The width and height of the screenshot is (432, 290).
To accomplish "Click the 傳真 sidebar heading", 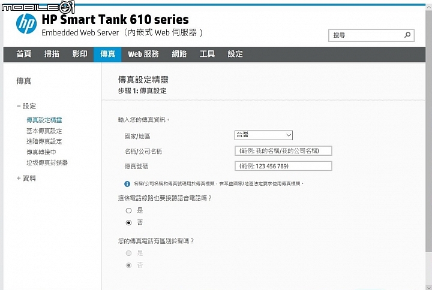I will pos(24,81).
